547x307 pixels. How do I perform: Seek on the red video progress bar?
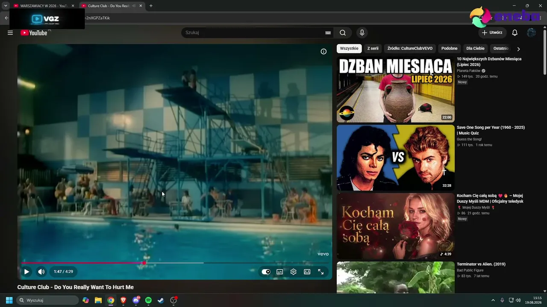pos(175,263)
